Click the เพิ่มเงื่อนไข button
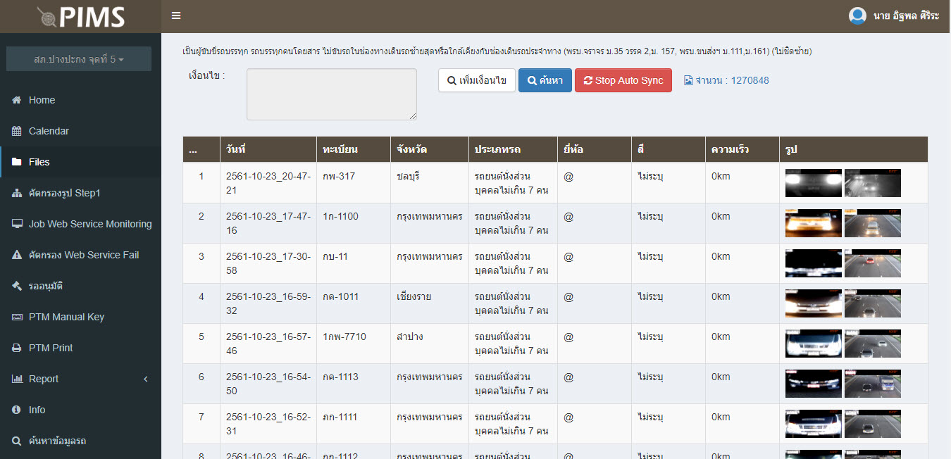This screenshot has height=459, width=951. (x=477, y=80)
